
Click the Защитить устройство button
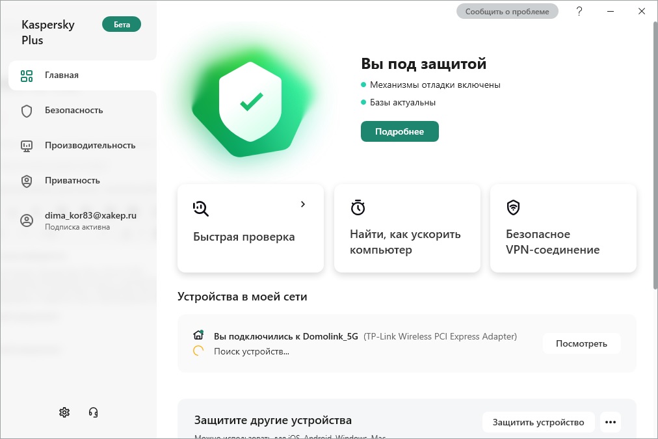(538, 422)
